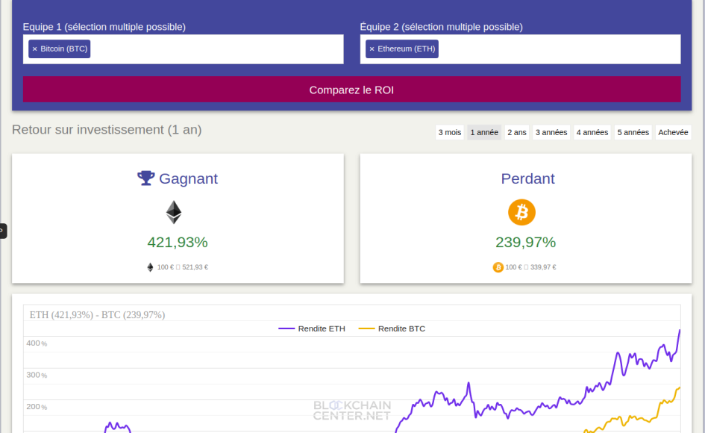This screenshot has height=433, width=705.
Task: Click the chart title ETH (421,93%) - BTC (239,97%)
Action: tap(97, 314)
